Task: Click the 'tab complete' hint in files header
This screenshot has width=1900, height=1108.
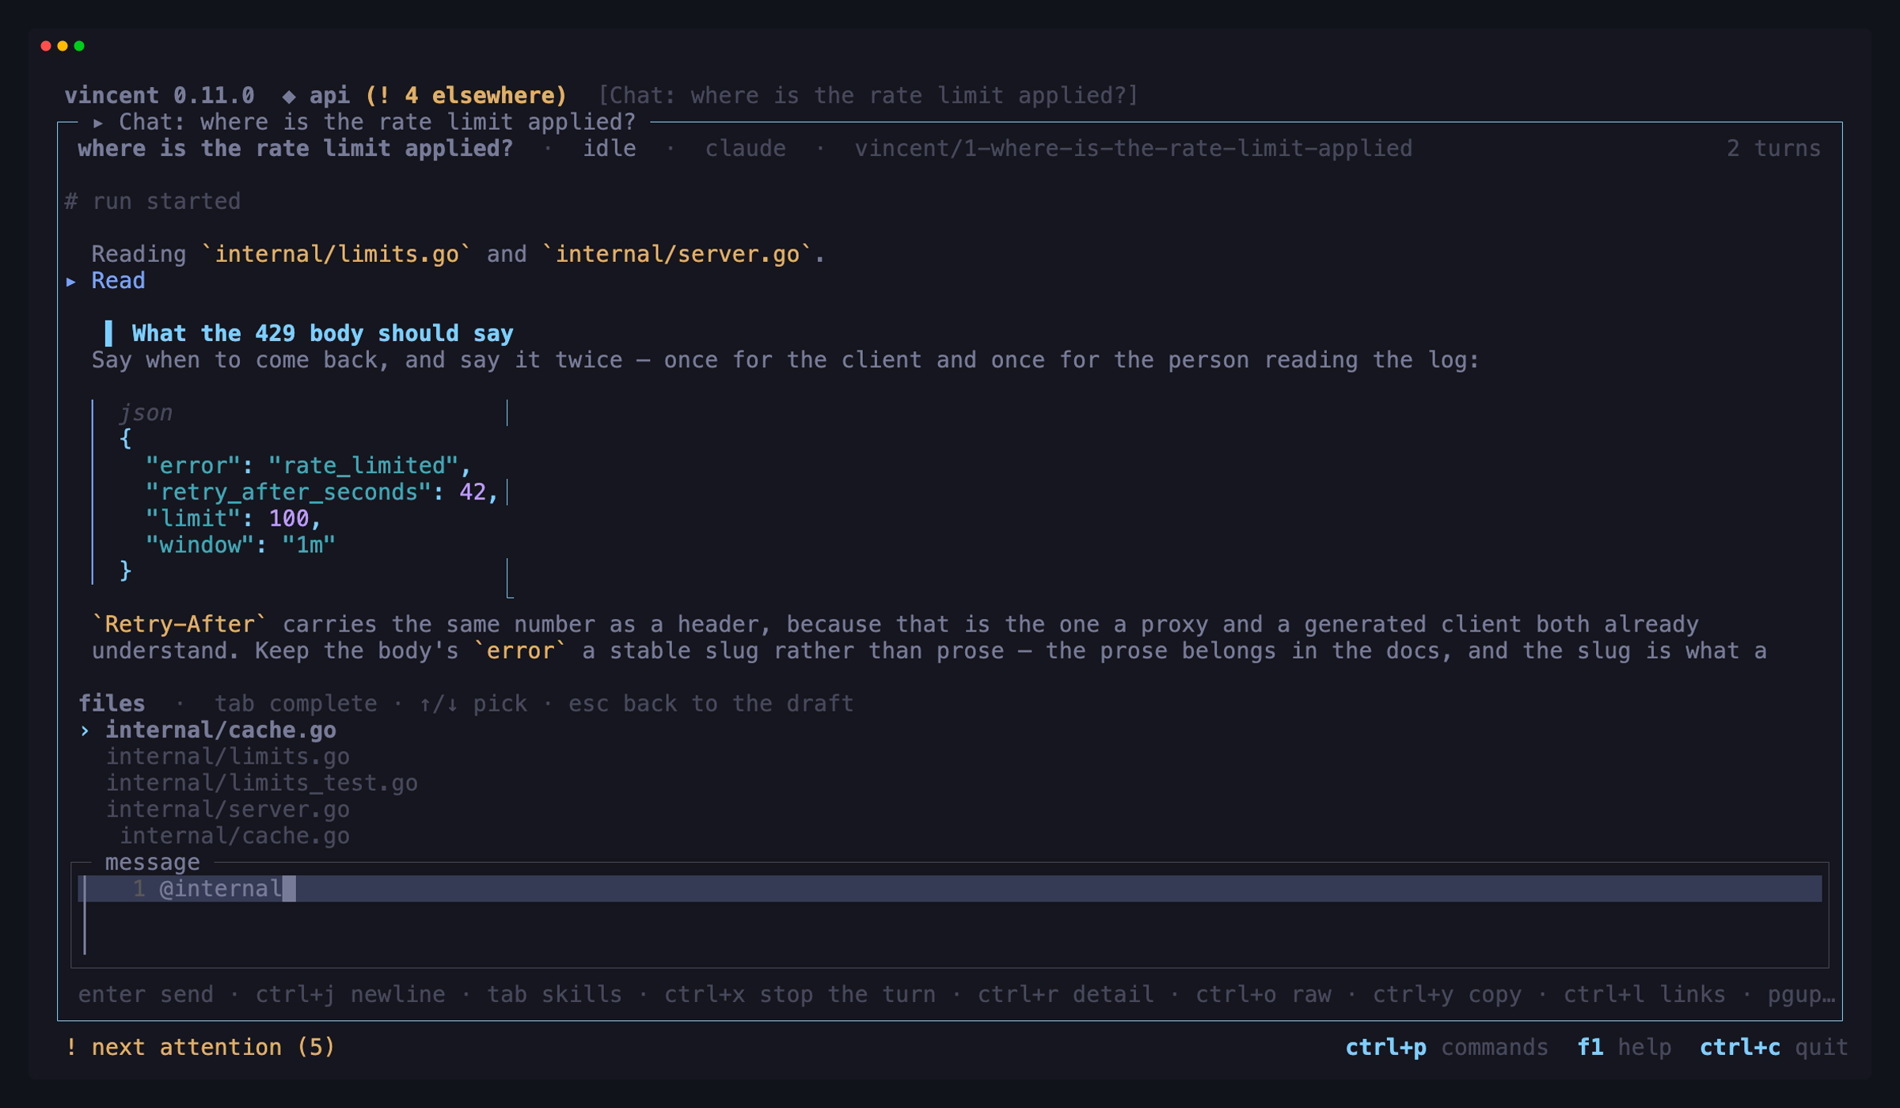Action: [x=295, y=704]
